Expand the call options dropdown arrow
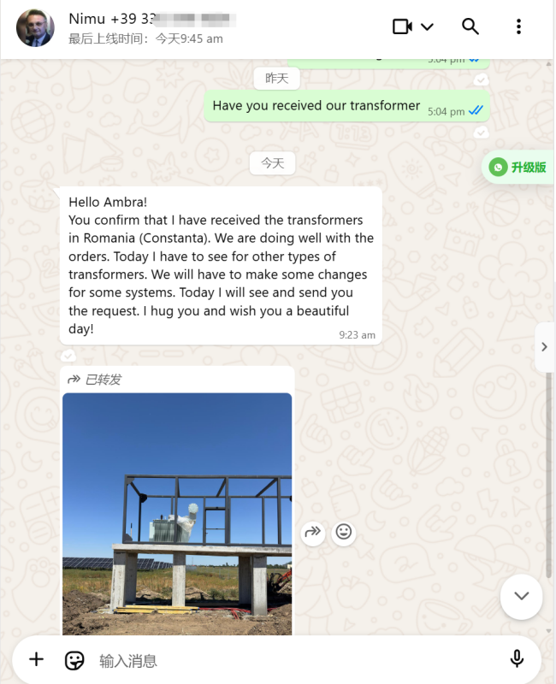This screenshot has height=684, width=556. 427,27
